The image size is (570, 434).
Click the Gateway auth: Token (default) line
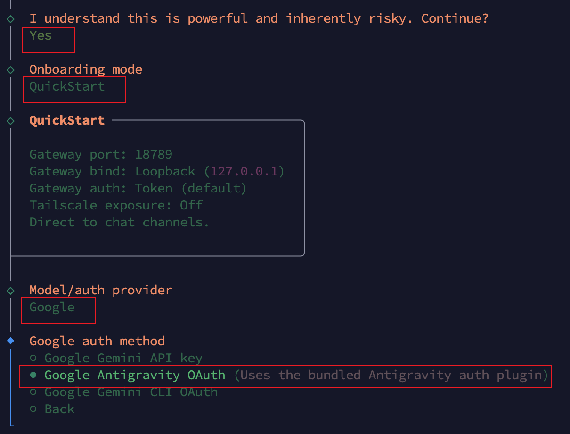click(x=138, y=188)
